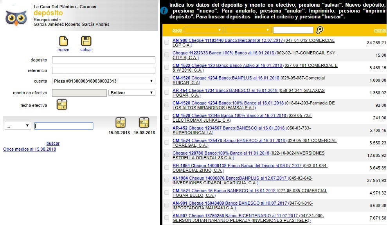Click the amount 12.885,92
Image resolution: width=387 pixels, height=225 pixels.
pos(376,155)
